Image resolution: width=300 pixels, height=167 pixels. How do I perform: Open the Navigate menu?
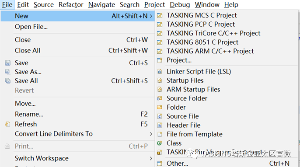point(101,5)
